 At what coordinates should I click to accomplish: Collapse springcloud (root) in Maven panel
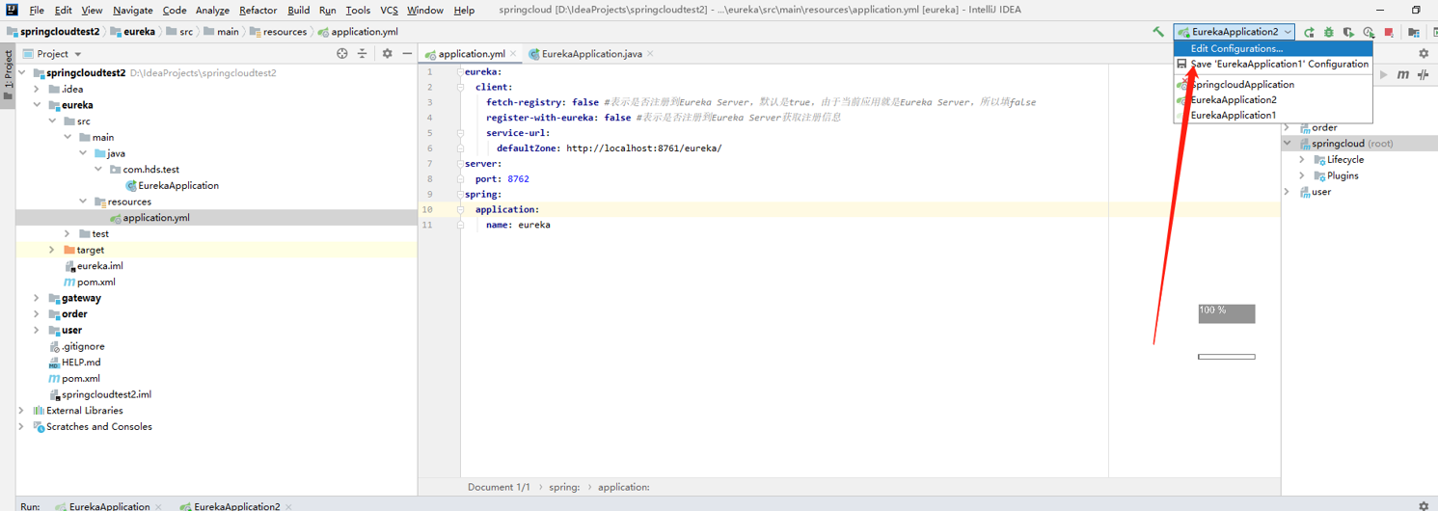point(1287,144)
